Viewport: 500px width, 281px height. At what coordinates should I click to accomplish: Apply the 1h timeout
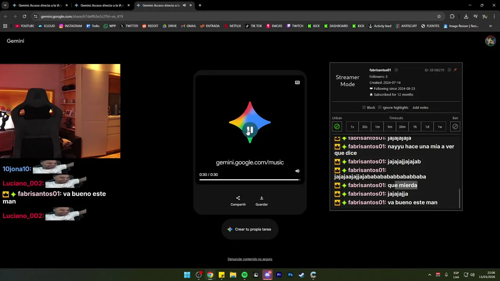pos(415,127)
